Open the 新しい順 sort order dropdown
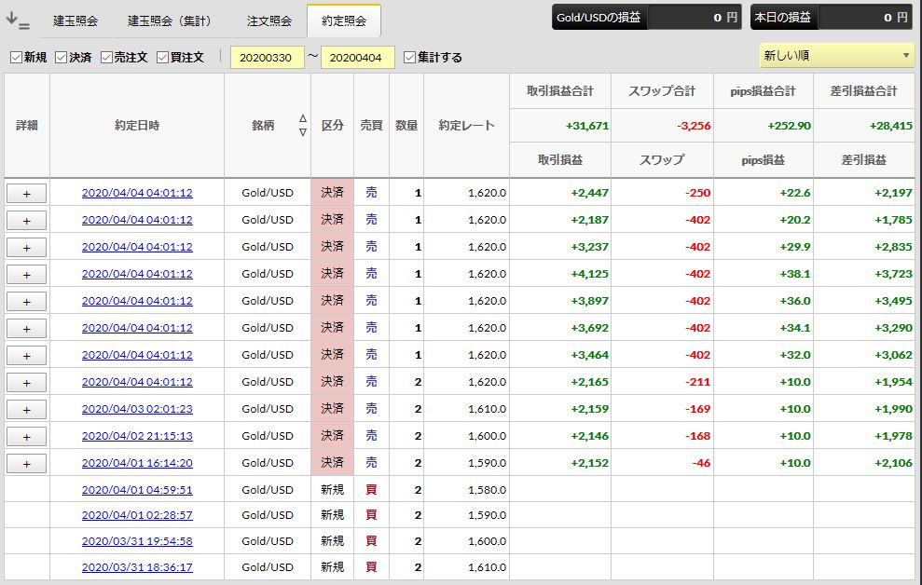 [836, 56]
